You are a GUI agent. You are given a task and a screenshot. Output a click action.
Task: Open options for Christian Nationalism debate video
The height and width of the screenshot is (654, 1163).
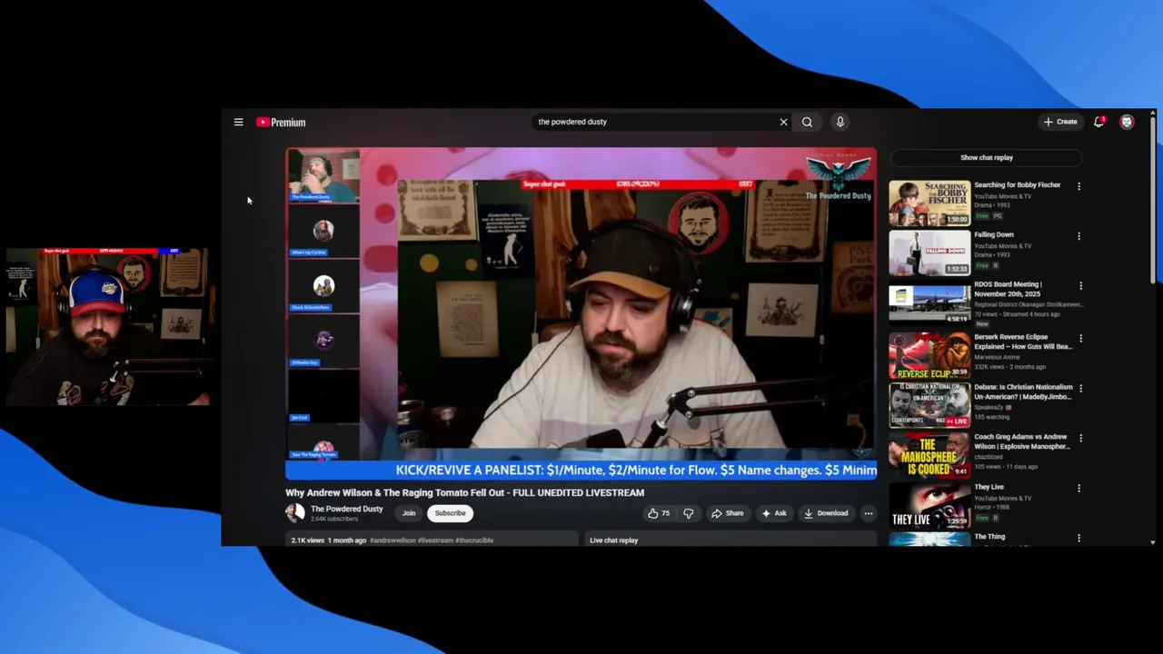pos(1079,388)
